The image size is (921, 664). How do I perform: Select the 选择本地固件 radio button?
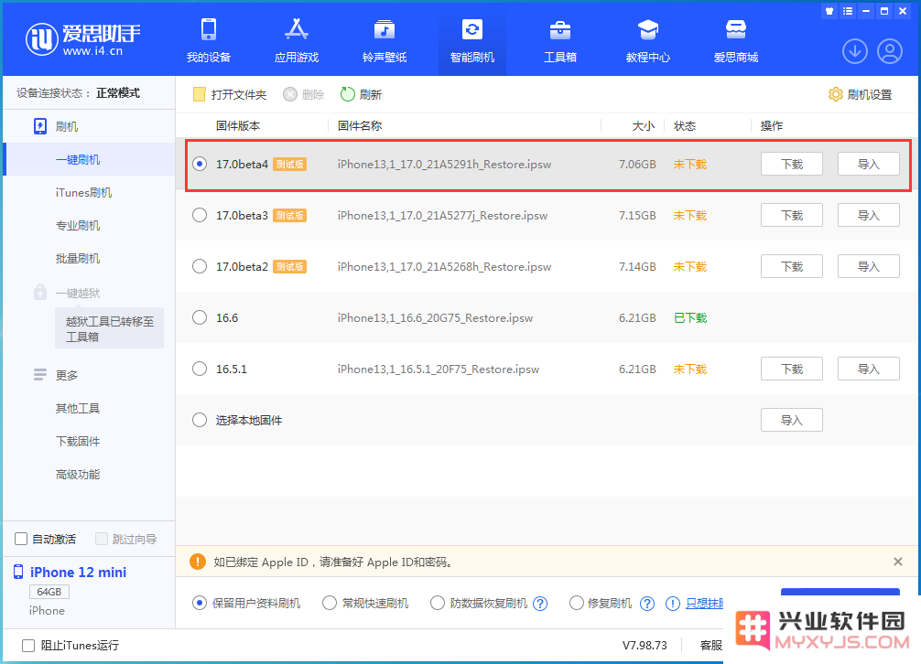click(200, 420)
